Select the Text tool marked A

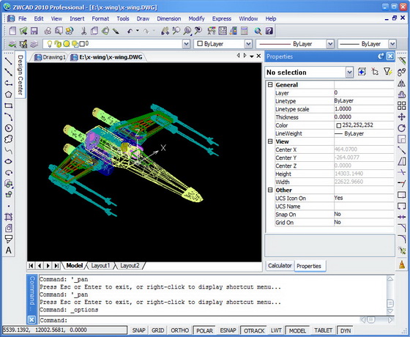[x=8, y=251]
